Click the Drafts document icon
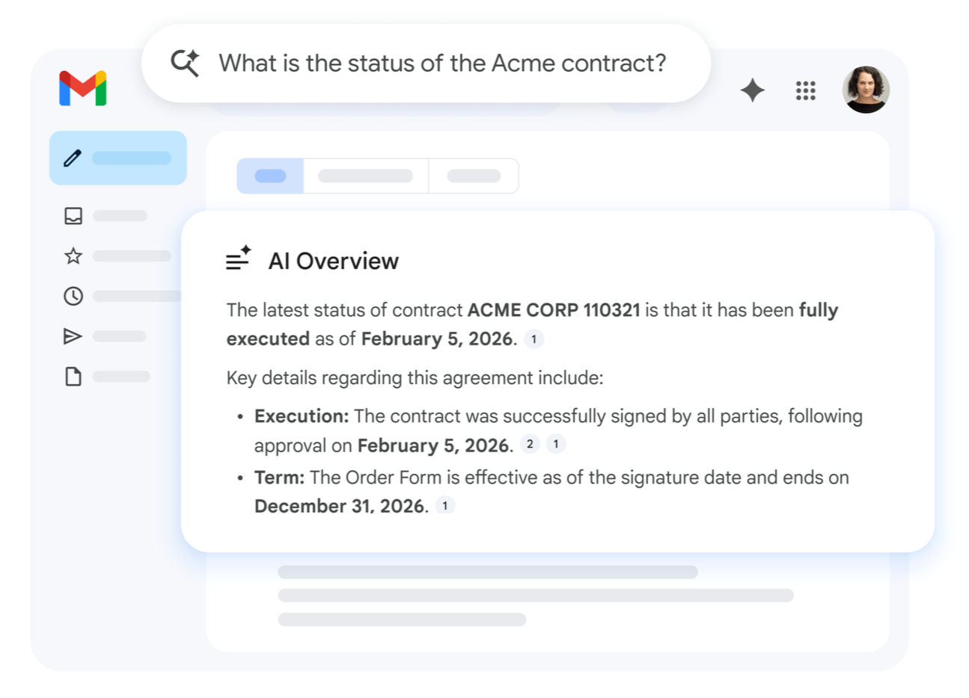The width and height of the screenshot is (969, 698). point(73,376)
